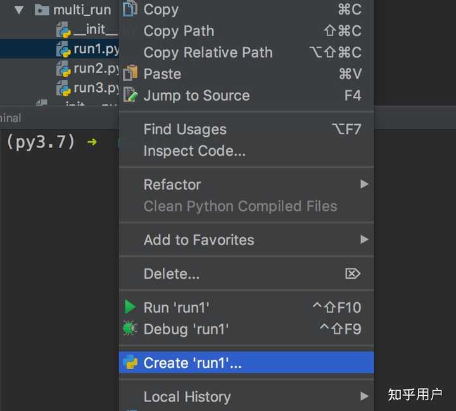Select run3.py in the project tree

click(95, 87)
